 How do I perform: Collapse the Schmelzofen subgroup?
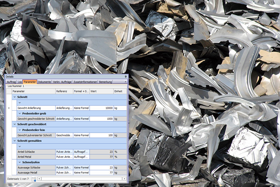click(19, 162)
